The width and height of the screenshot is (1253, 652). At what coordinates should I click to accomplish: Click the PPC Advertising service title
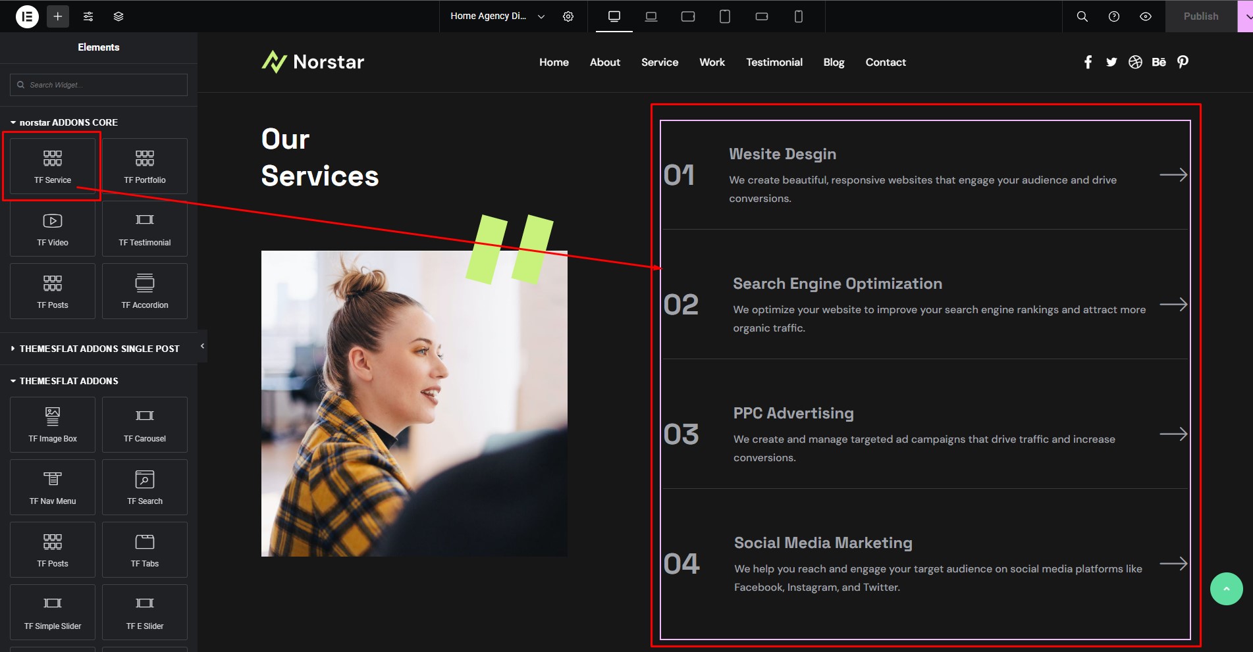pos(793,413)
